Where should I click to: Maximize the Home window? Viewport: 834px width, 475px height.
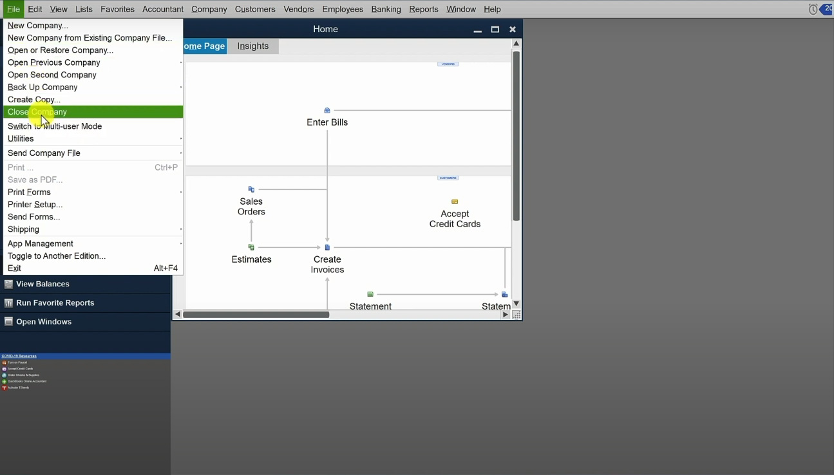[x=495, y=29]
